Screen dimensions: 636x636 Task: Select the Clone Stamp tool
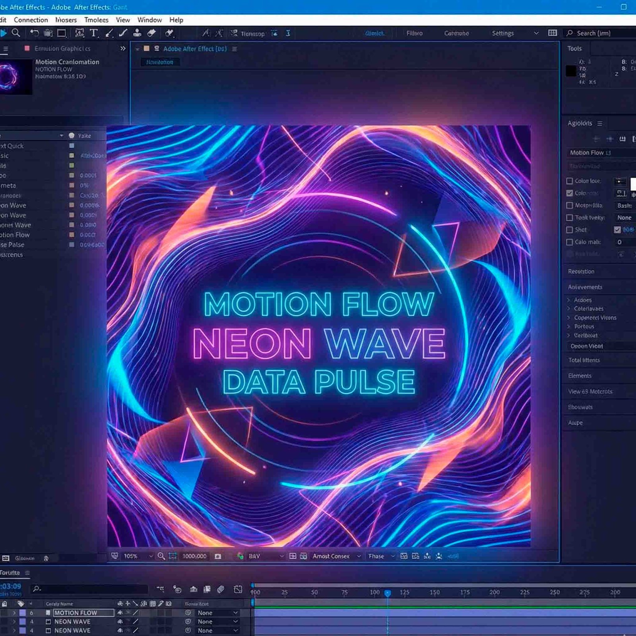pos(137,33)
